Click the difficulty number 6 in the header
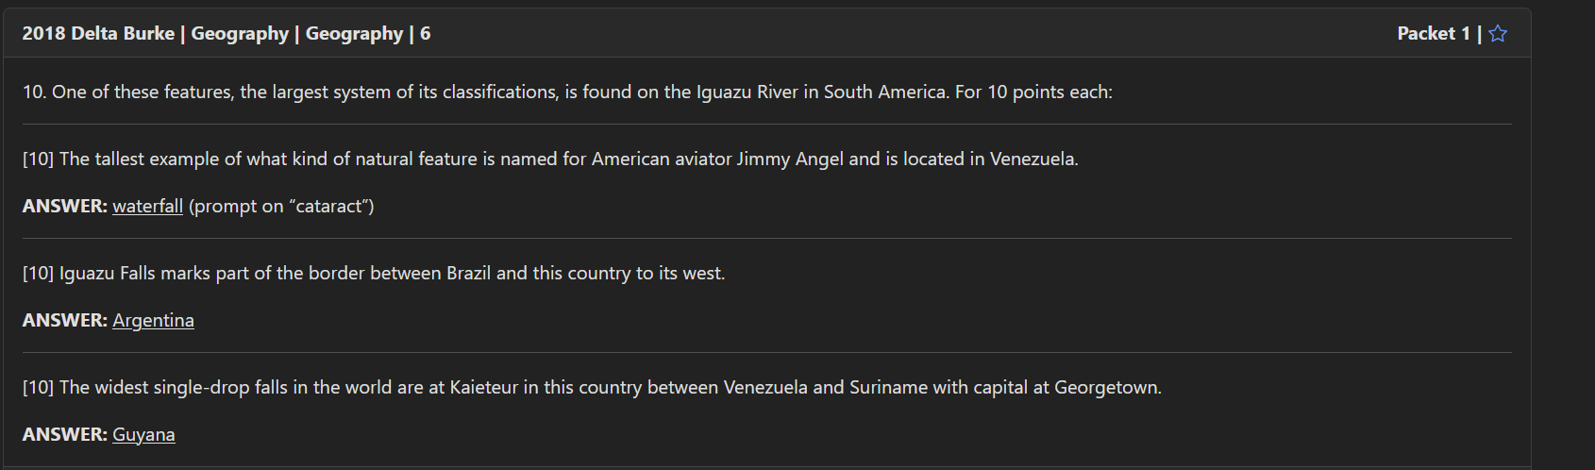The width and height of the screenshot is (1595, 470). point(426,34)
